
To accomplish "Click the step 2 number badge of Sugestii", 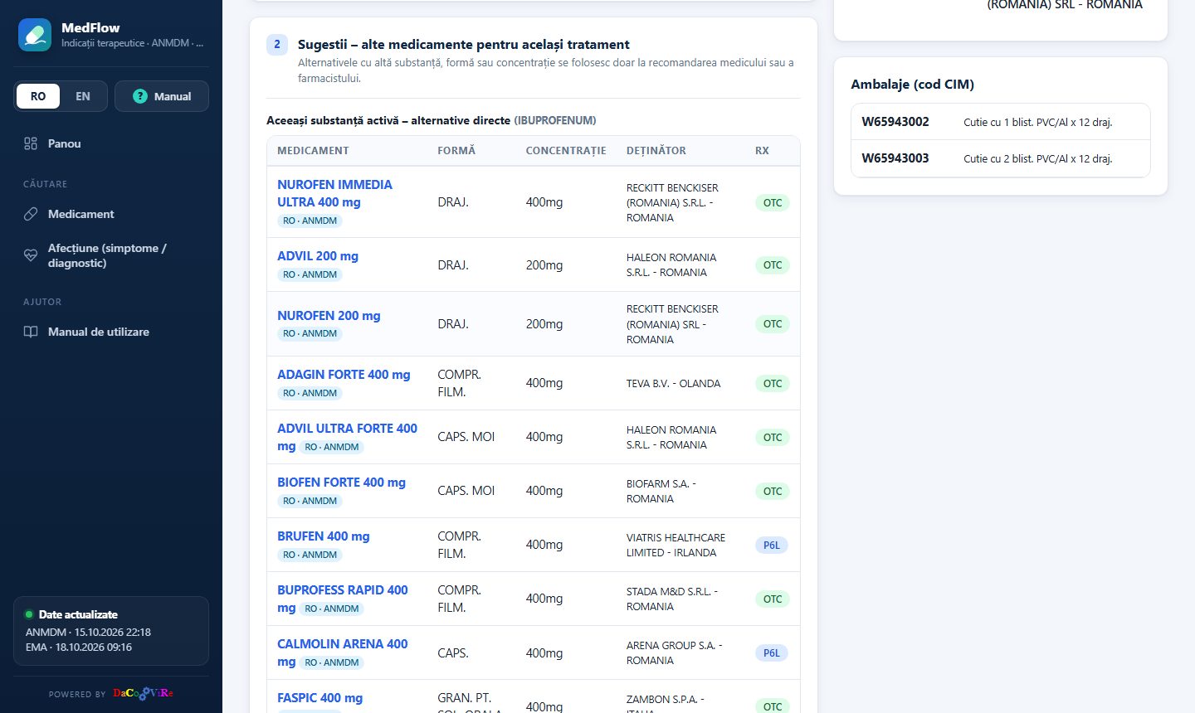I will 277,45.
